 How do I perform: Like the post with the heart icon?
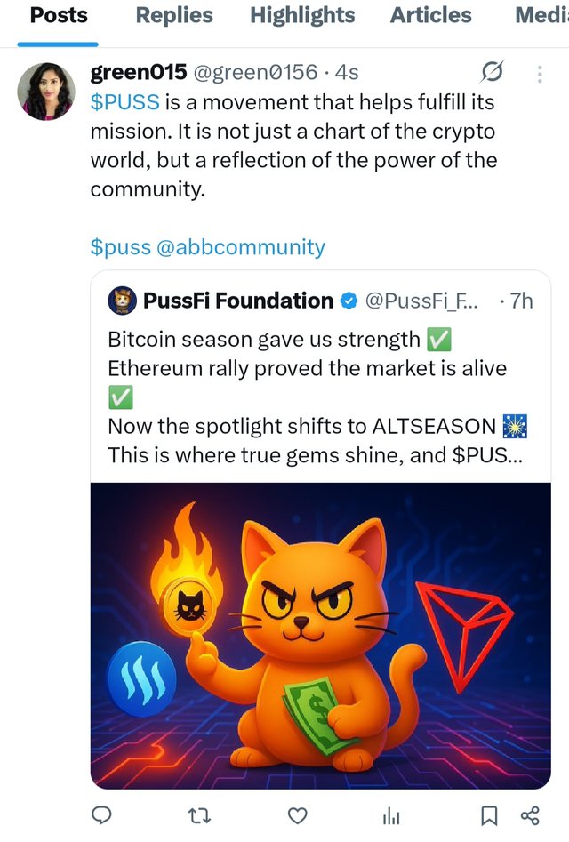tap(299, 815)
